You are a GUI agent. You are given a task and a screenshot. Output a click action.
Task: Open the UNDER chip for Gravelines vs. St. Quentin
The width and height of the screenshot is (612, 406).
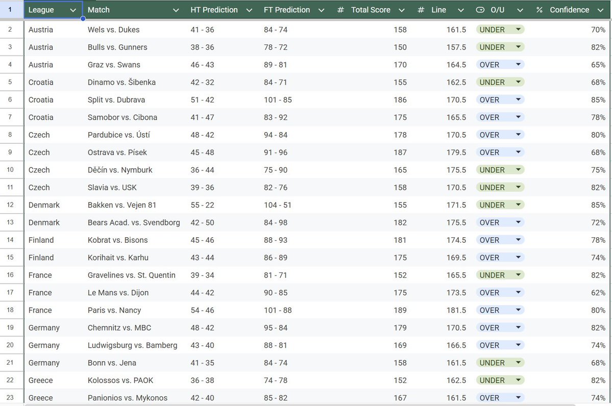point(500,275)
